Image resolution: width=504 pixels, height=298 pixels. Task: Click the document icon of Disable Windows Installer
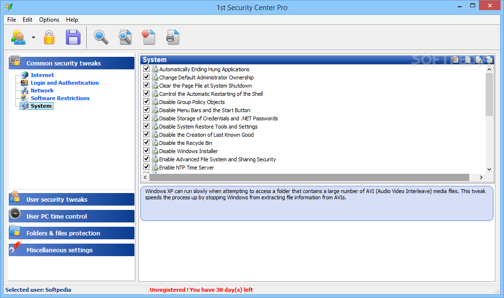(x=155, y=151)
